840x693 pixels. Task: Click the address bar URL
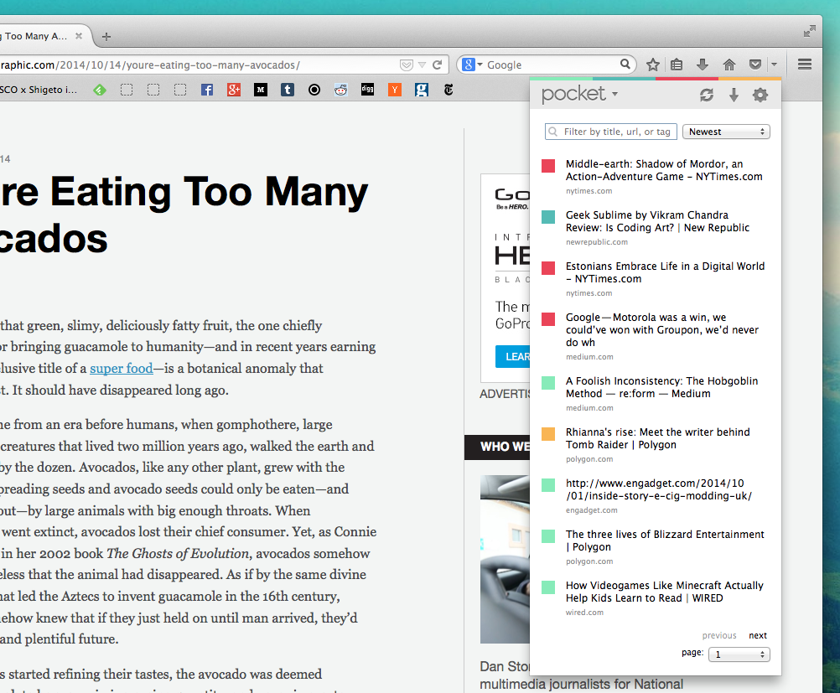[151, 65]
